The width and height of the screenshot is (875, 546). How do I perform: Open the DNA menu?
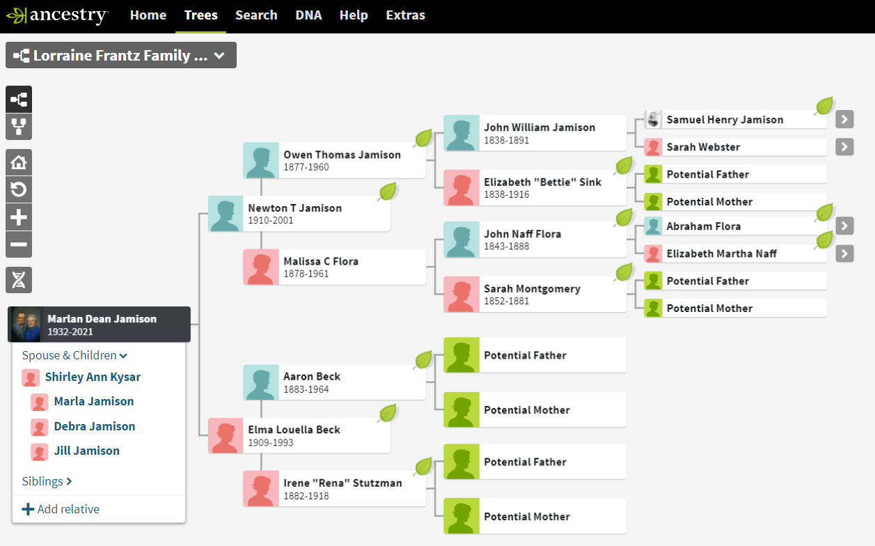click(308, 15)
